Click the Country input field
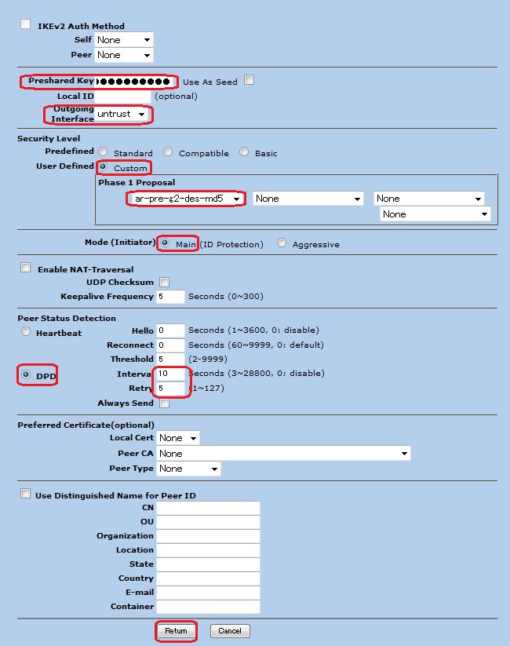510x646 pixels. click(208, 578)
